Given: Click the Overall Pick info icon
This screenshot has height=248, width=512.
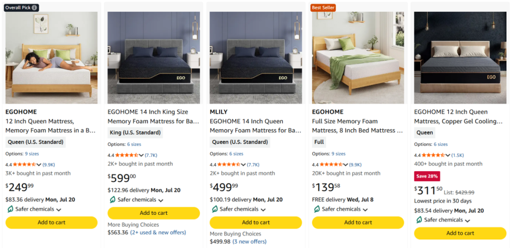Looking at the screenshot, I should click(34, 8).
